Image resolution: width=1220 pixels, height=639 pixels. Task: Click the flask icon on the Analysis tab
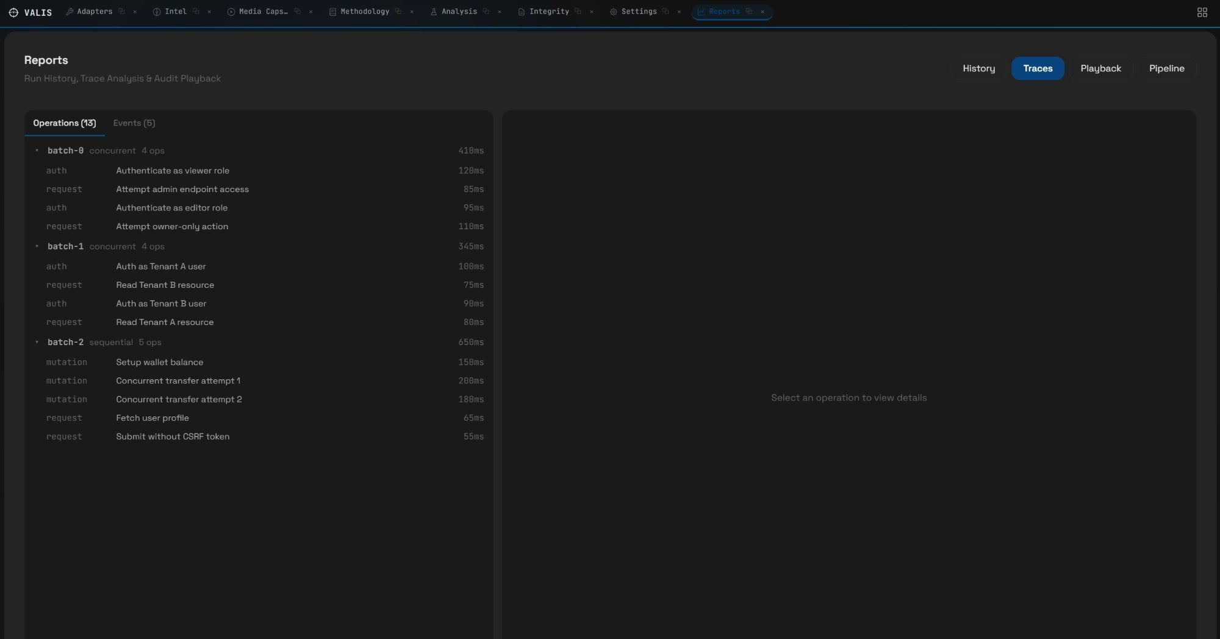(x=433, y=11)
